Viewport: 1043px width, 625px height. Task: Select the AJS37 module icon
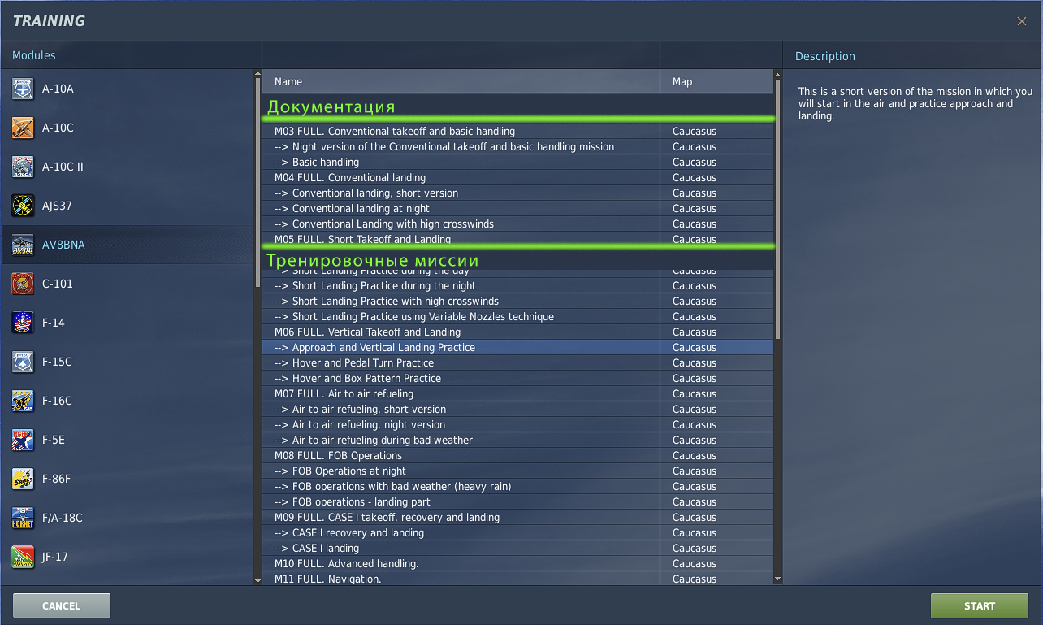pyautogui.click(x=23, y=206)
